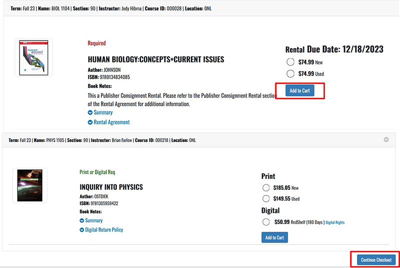Open the Inquiry Into Physics cover thumbnail
Viewport: 400px width, 268px height.
(30, 185)
